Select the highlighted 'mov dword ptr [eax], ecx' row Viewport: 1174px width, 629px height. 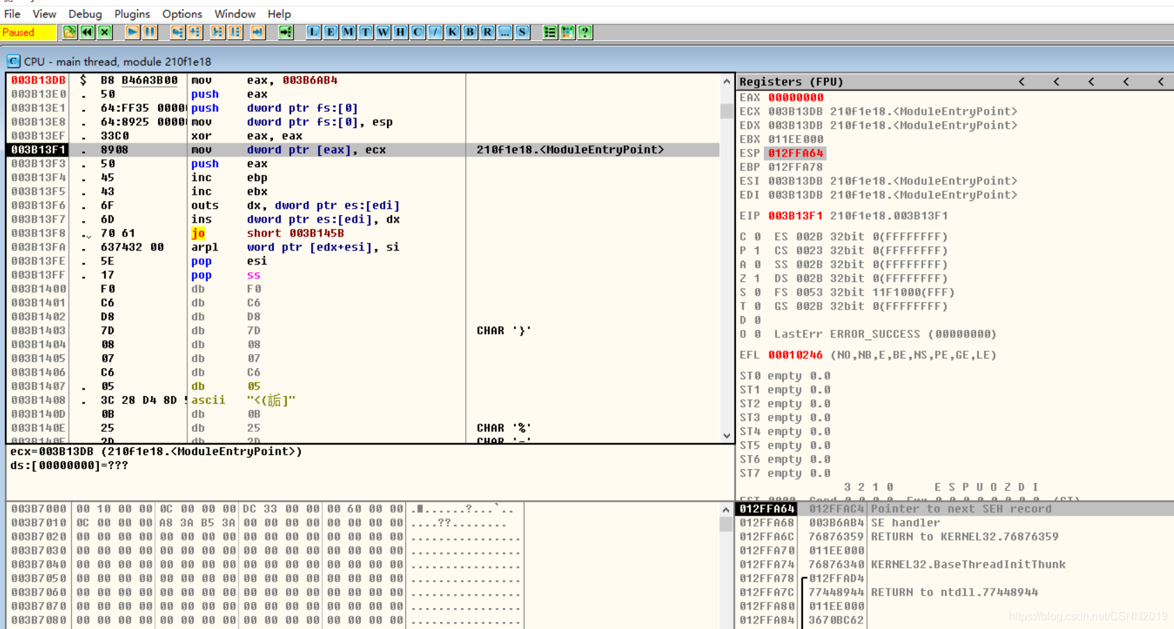click(x=363, y=150)
